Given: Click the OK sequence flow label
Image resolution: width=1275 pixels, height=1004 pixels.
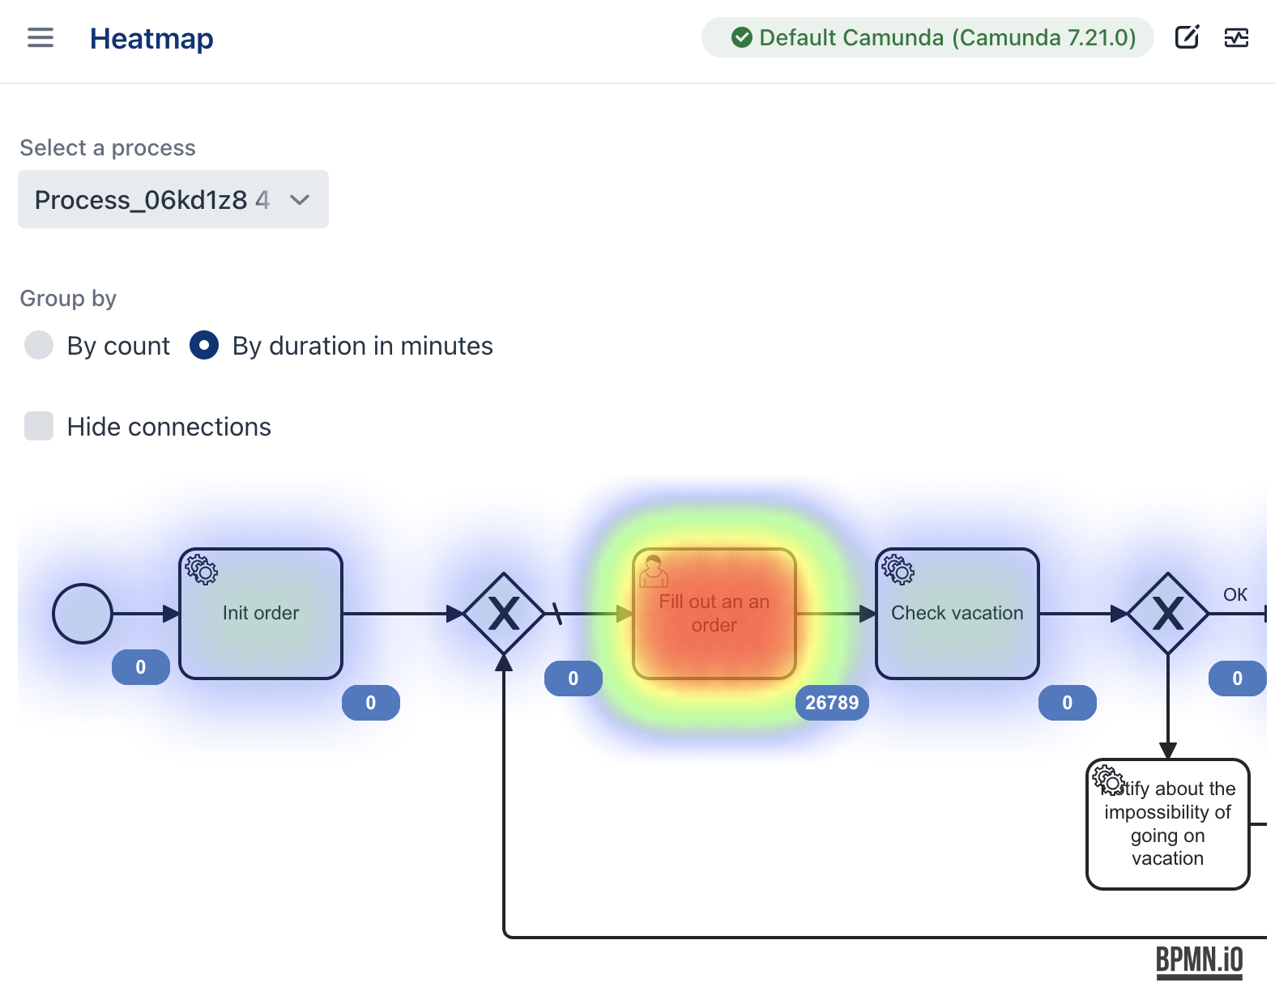Looking at the screenshot, I should point(1234,594).
